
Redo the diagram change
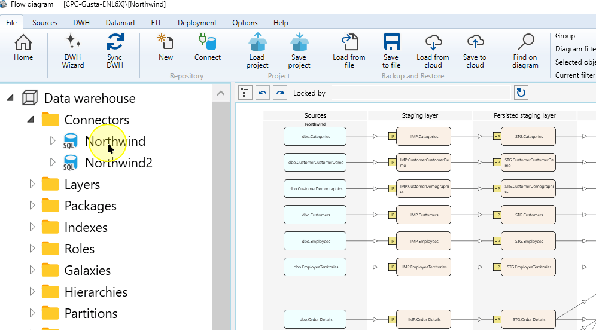pos(280,93)
